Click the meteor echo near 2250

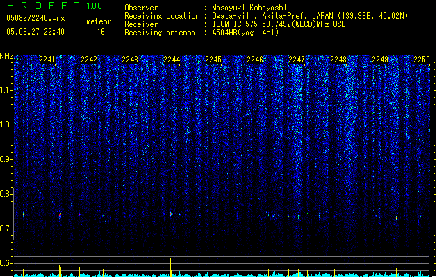click(420, 216)
